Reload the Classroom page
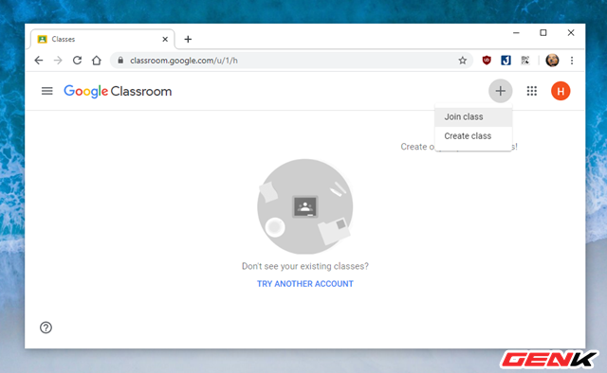Screen dimensions: 607x373 pyautogui.click(x=77, y=61)
